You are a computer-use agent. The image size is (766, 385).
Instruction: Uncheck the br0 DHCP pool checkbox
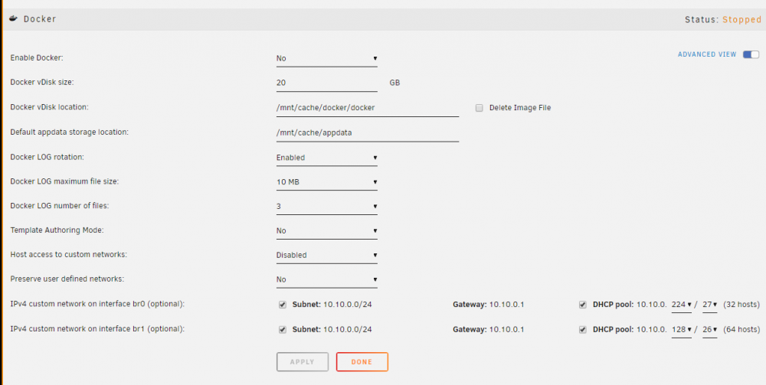582,305
